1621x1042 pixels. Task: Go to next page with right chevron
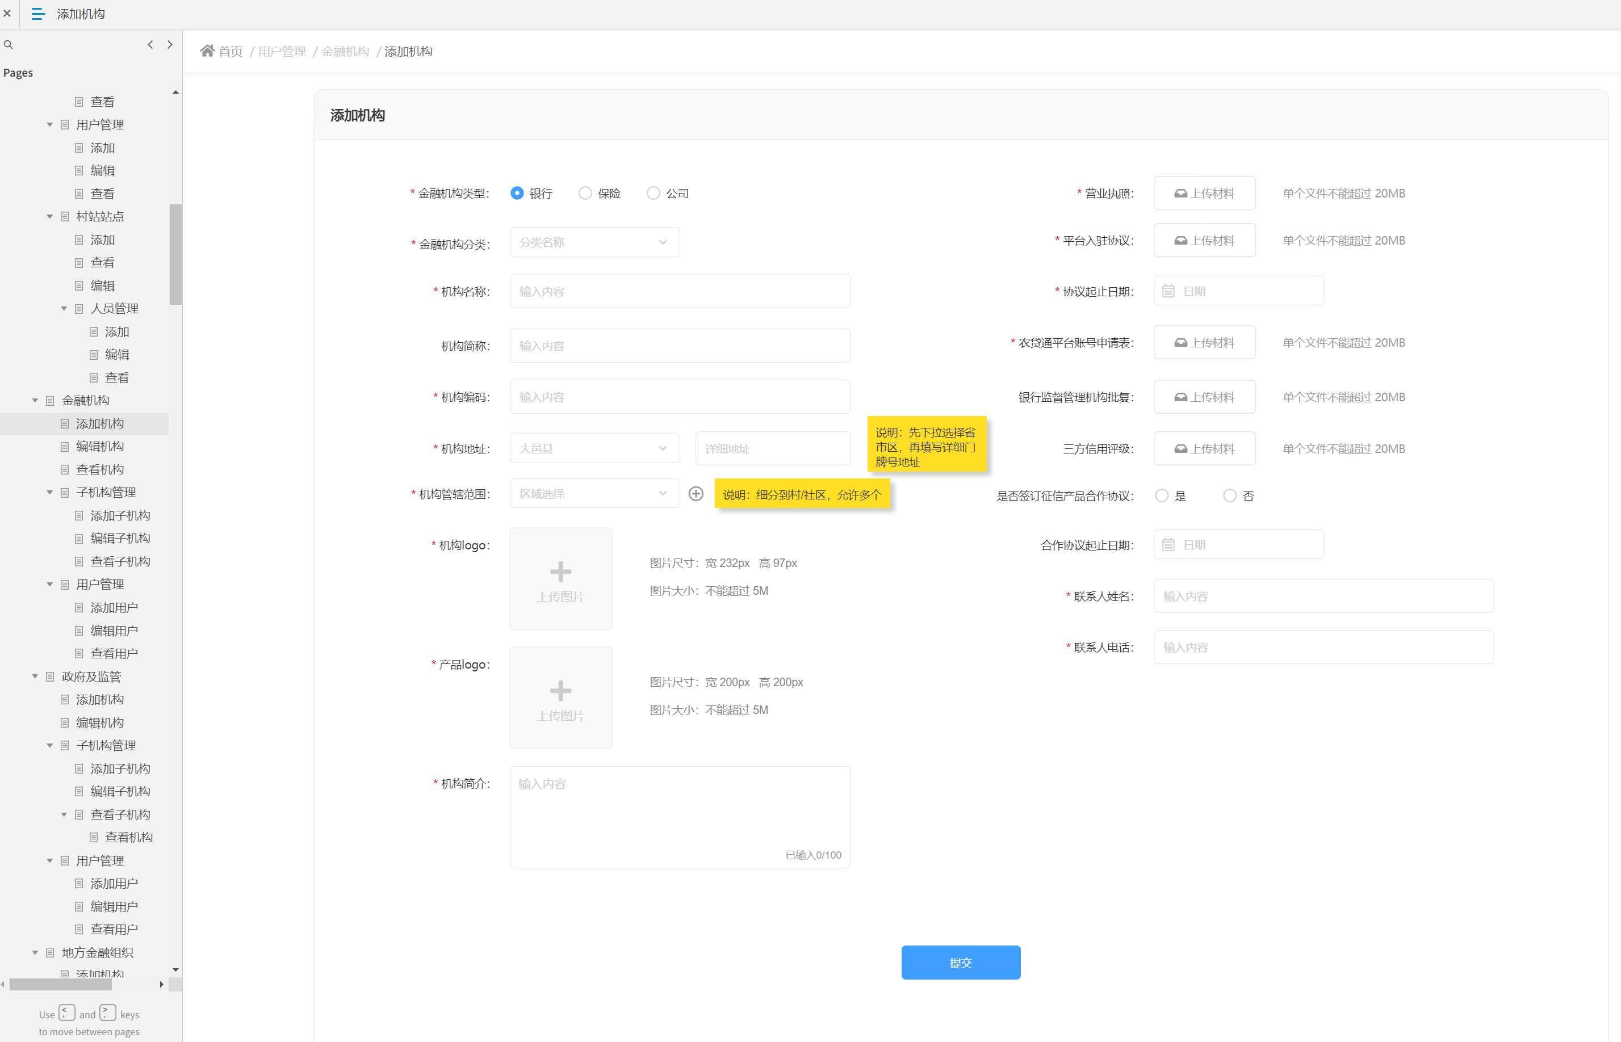tap(170, 45)
